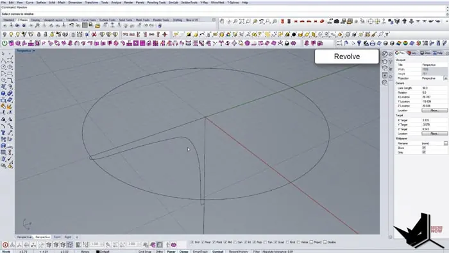Click the Place button for camera location
Image resolution: width=449 pixels, height=253 pixels.
click(434, 110)
